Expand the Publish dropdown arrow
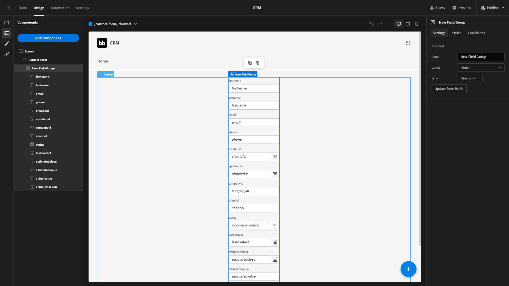The height and width of the screenshot is (286, 509). click(x=503, y=8)
